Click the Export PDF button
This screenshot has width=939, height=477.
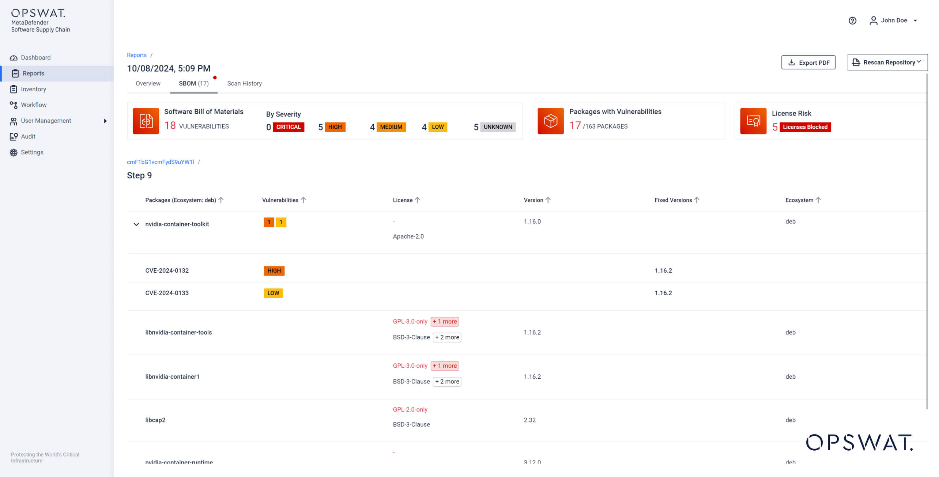(x=808, y=62)
